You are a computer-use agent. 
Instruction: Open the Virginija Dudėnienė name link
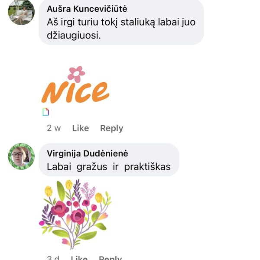pos(88,153)
